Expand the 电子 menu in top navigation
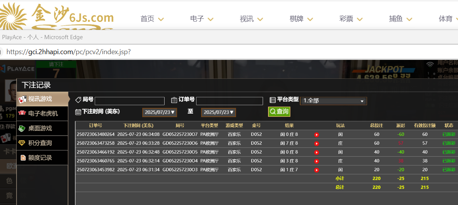Screen dimensions: 458x205 pyautogui.click(x=202, y=19)
